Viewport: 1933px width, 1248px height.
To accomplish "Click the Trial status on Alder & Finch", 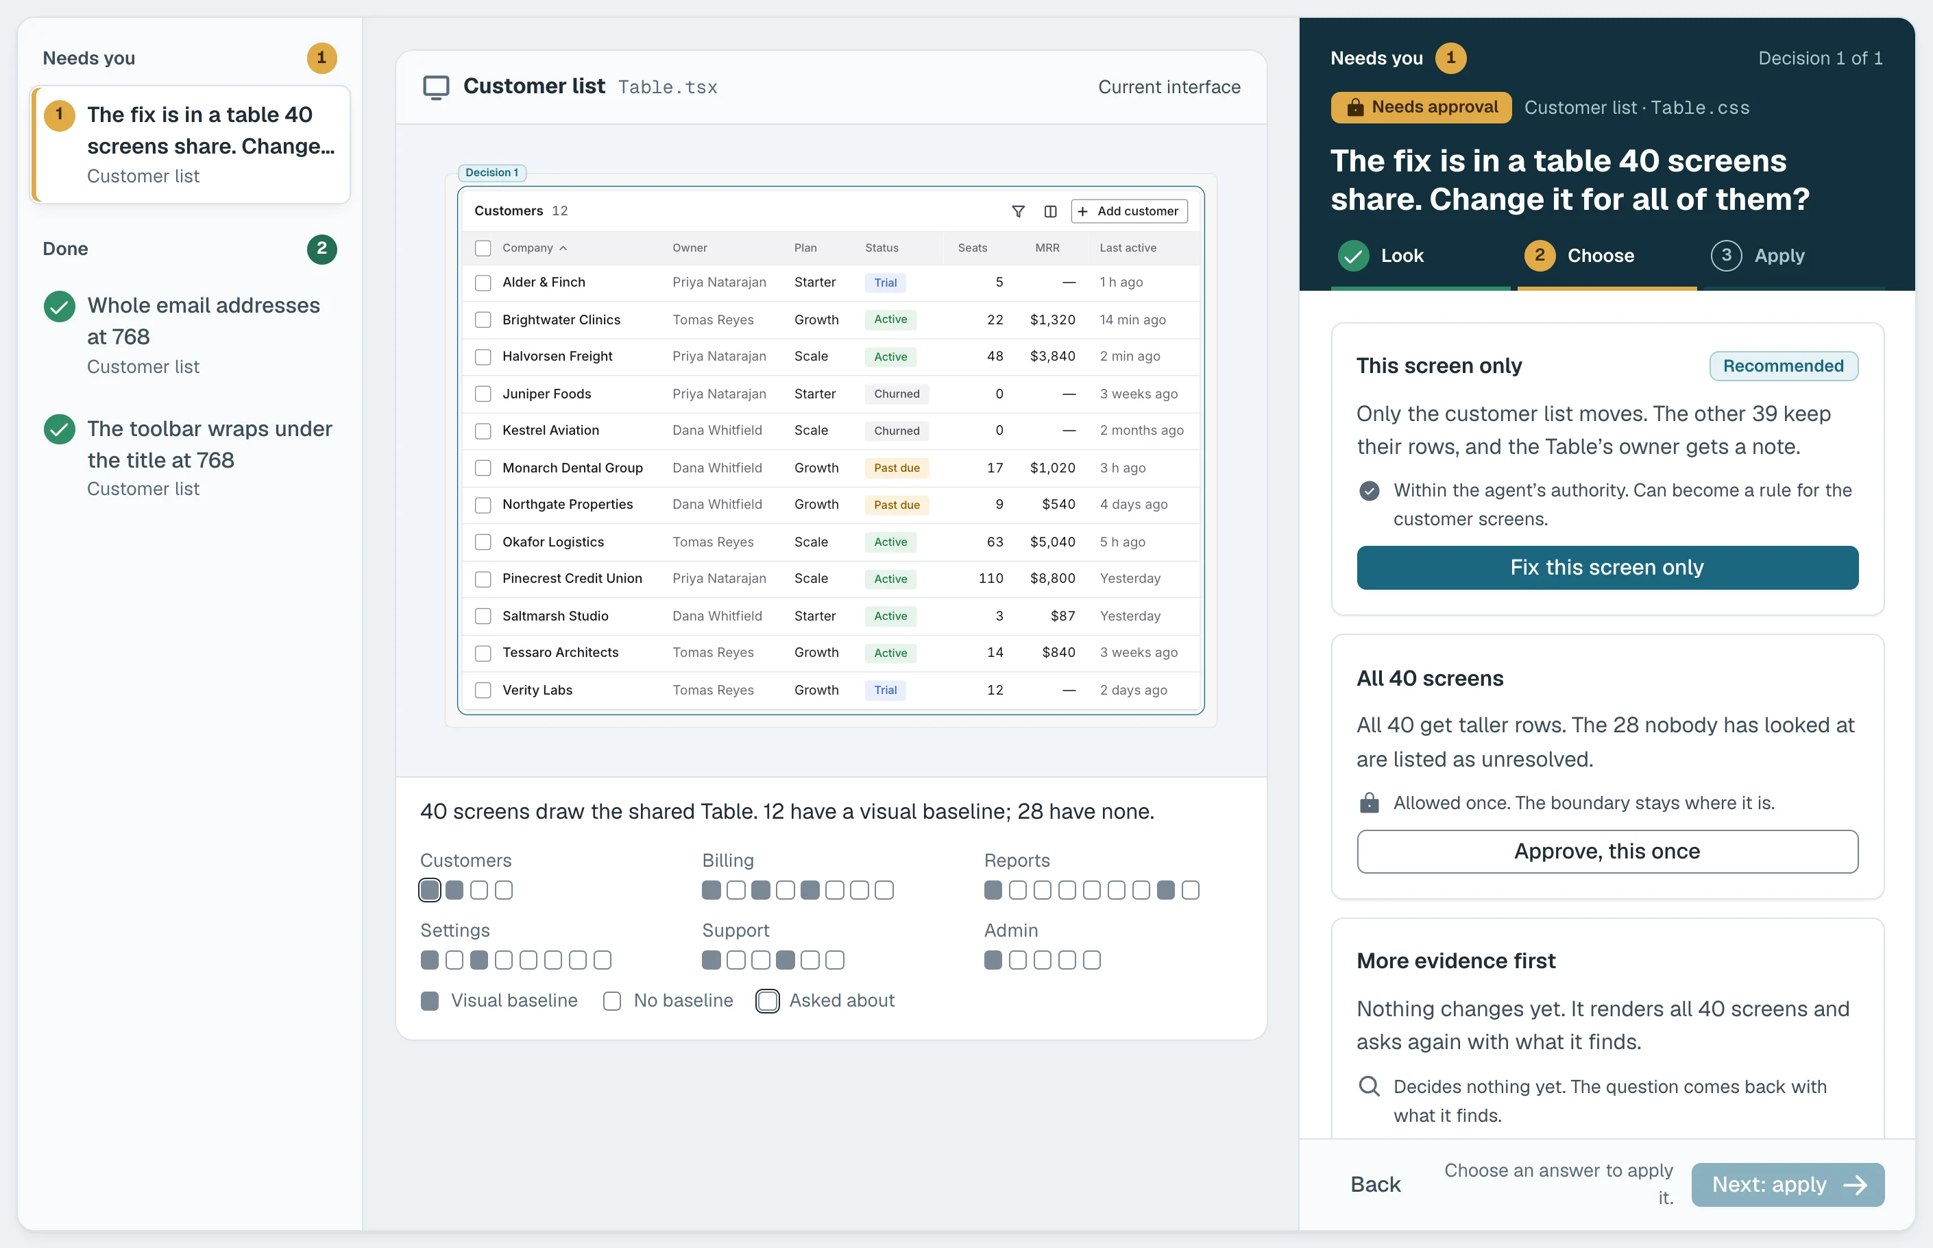I will [886, 283].
